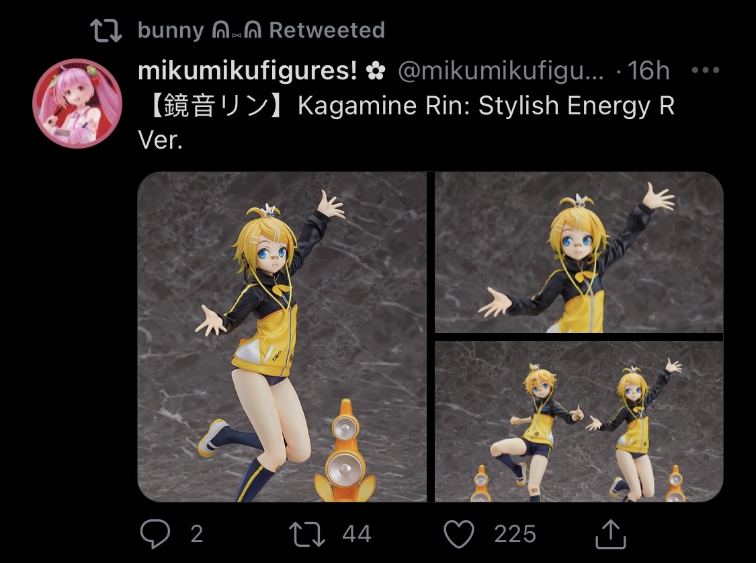
Task: Open the three-dot more options menu
Action: [706, 71]
